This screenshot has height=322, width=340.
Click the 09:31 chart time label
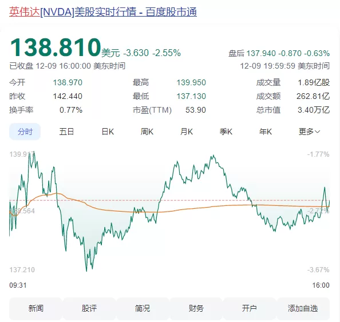pyautogui.click(x=18, y=285)
